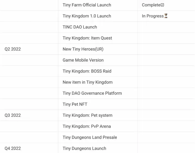The height and width of the screenshot is (153, 195).
Task: Select Tiny Kingdom: Pet system row
Action: click(88, 115)
